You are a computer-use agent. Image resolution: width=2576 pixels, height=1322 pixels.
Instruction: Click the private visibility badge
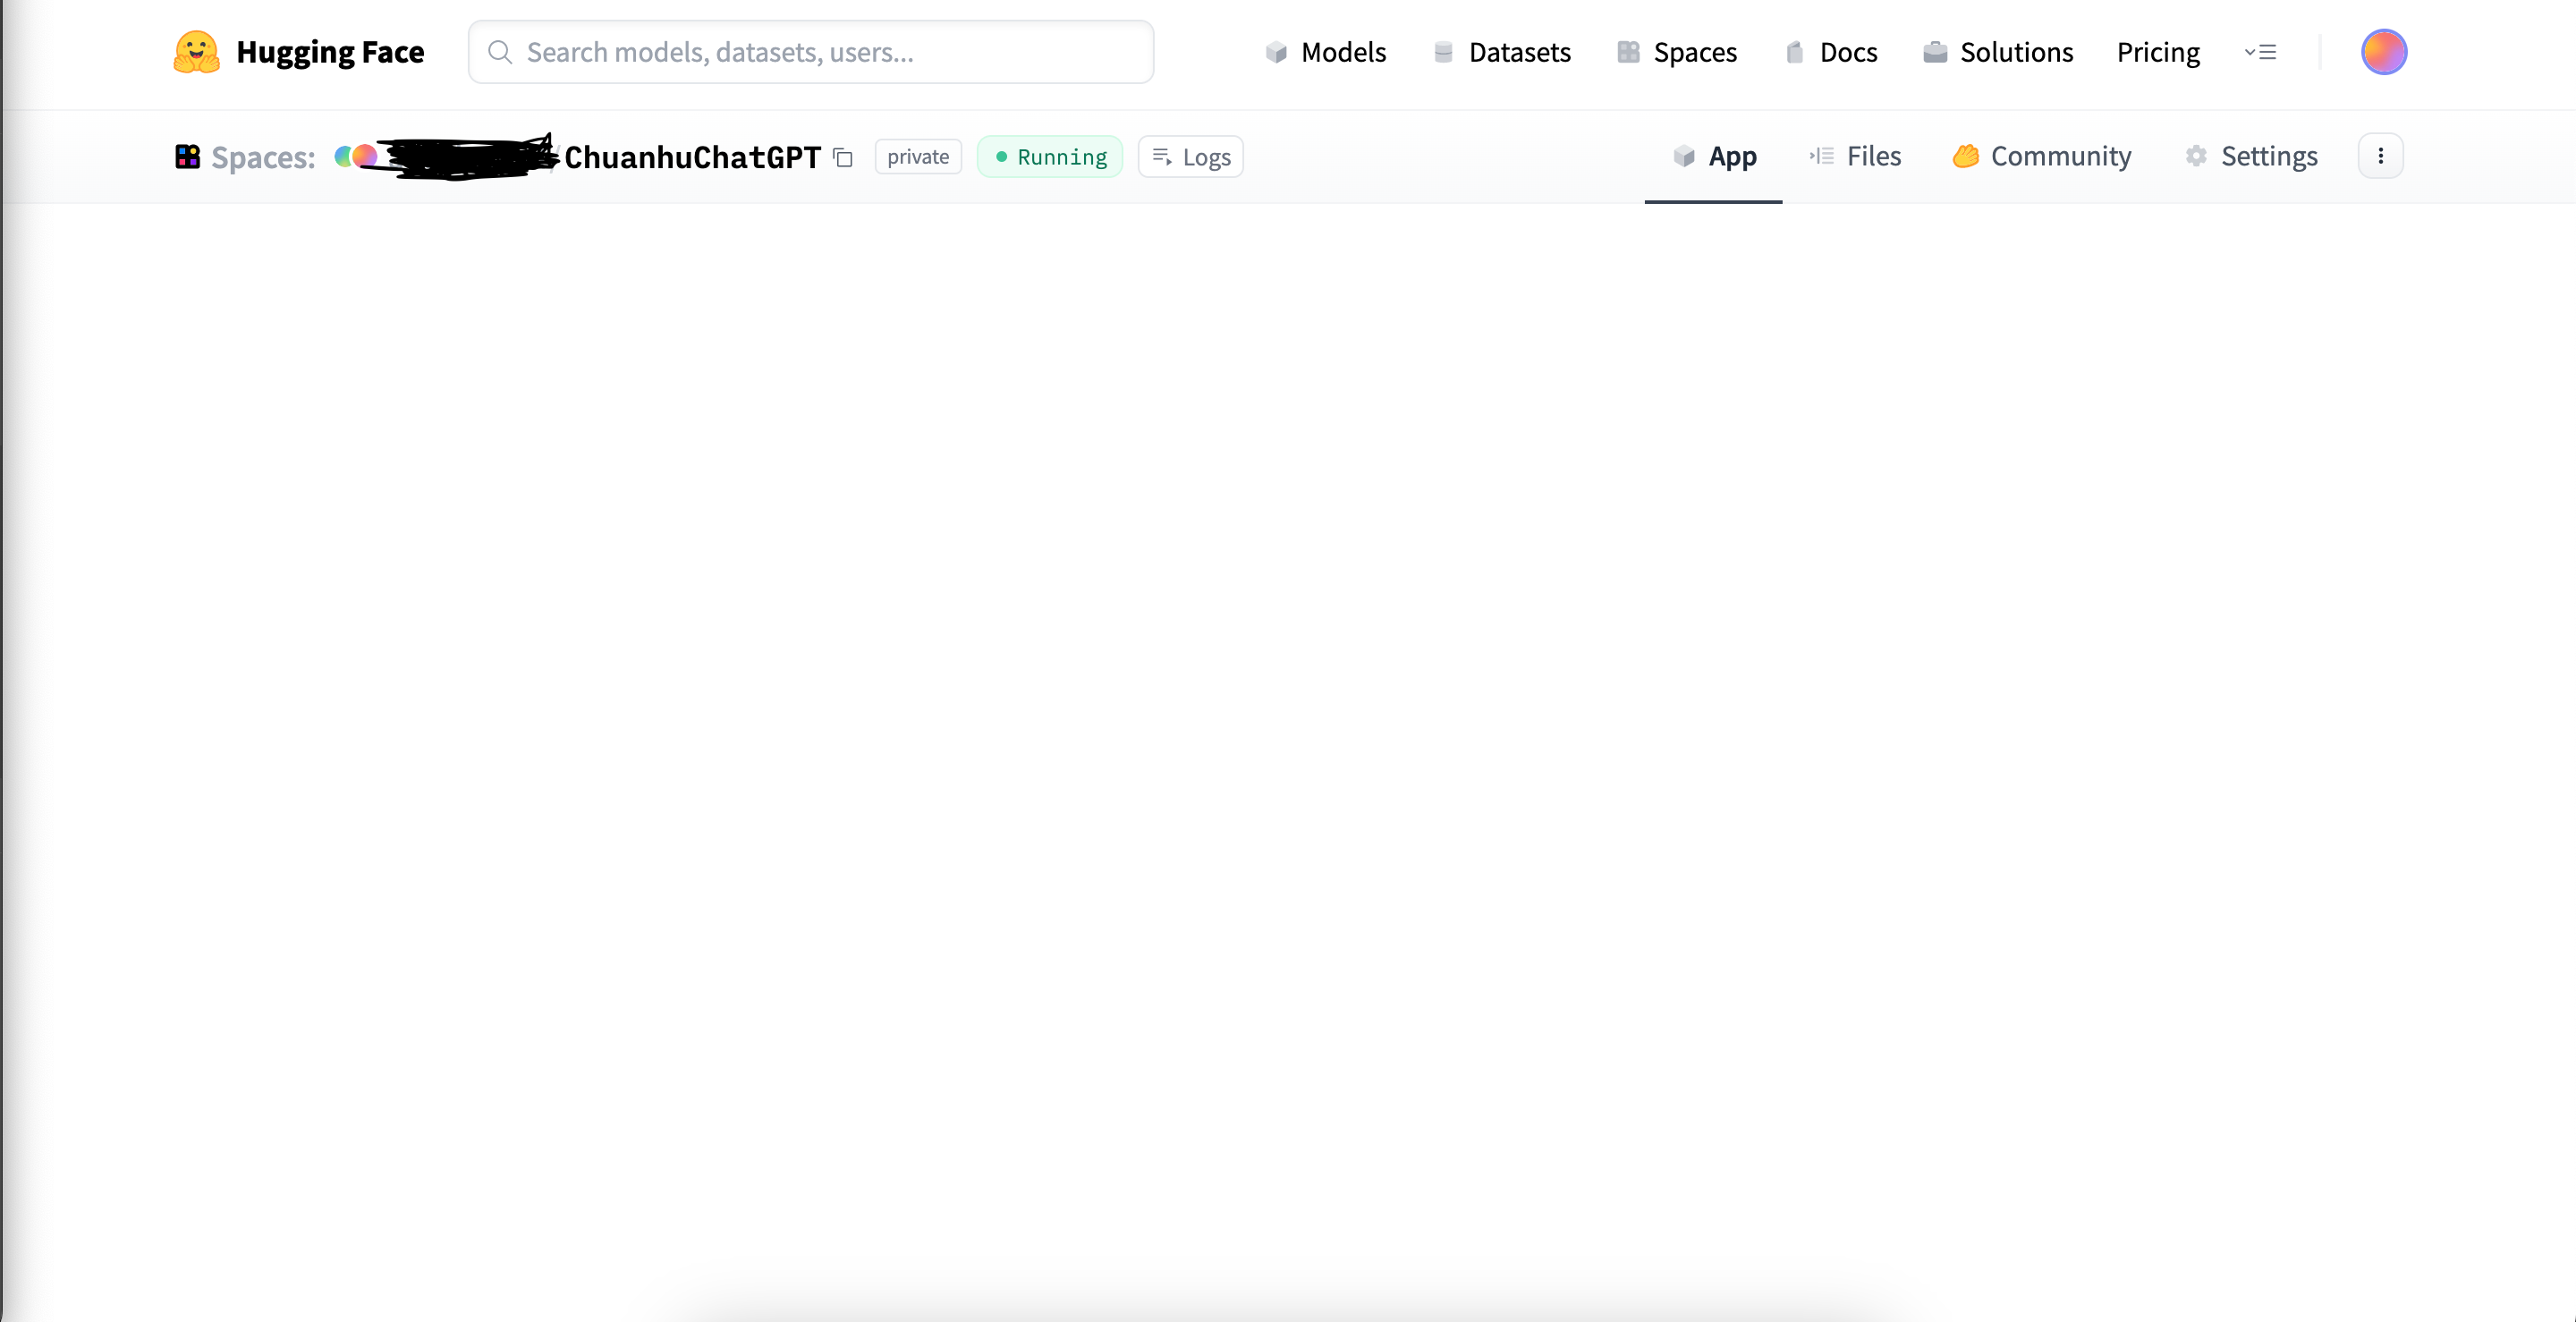(917, 156)
